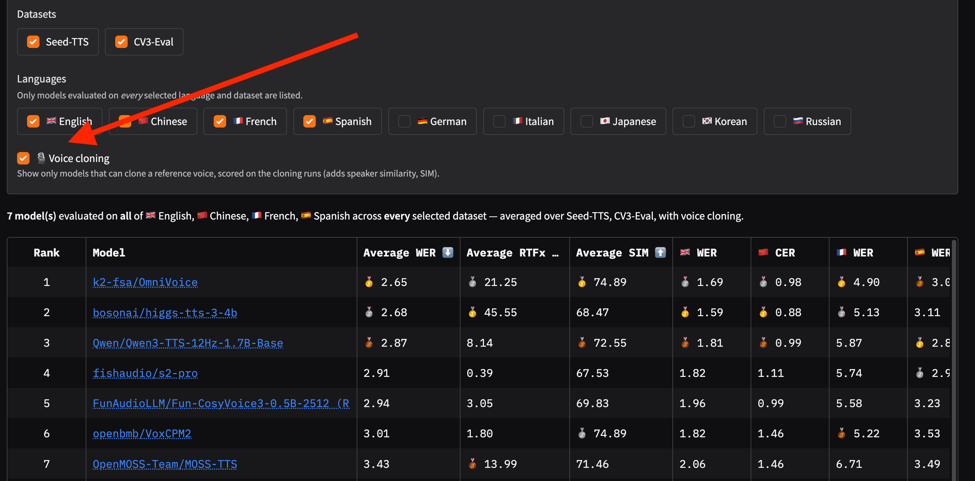Viewport: 975px width, 481px height.
Task: Click the silver medal beside 2.68
Action: pyautogui.click(x=369, y=312)
